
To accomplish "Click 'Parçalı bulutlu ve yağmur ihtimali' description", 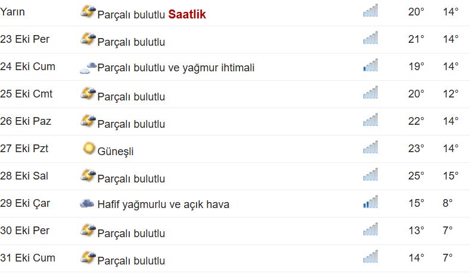I will [x=176, y=68].
